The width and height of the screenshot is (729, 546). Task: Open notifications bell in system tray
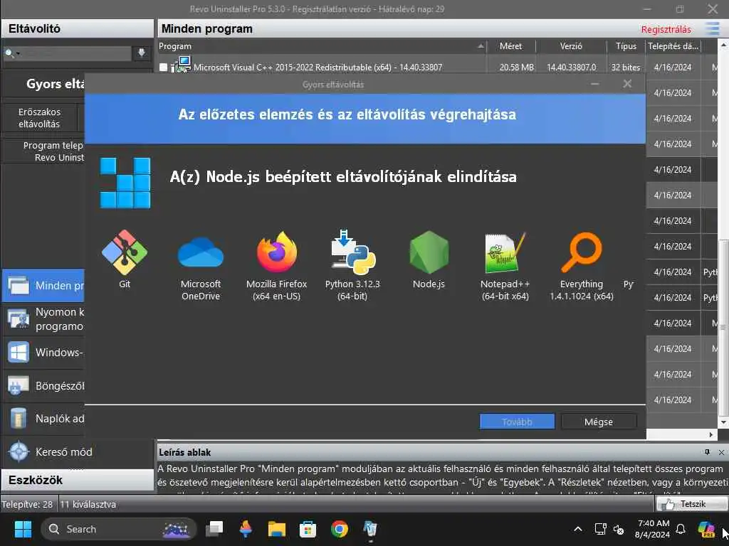(x=681, y=529)
